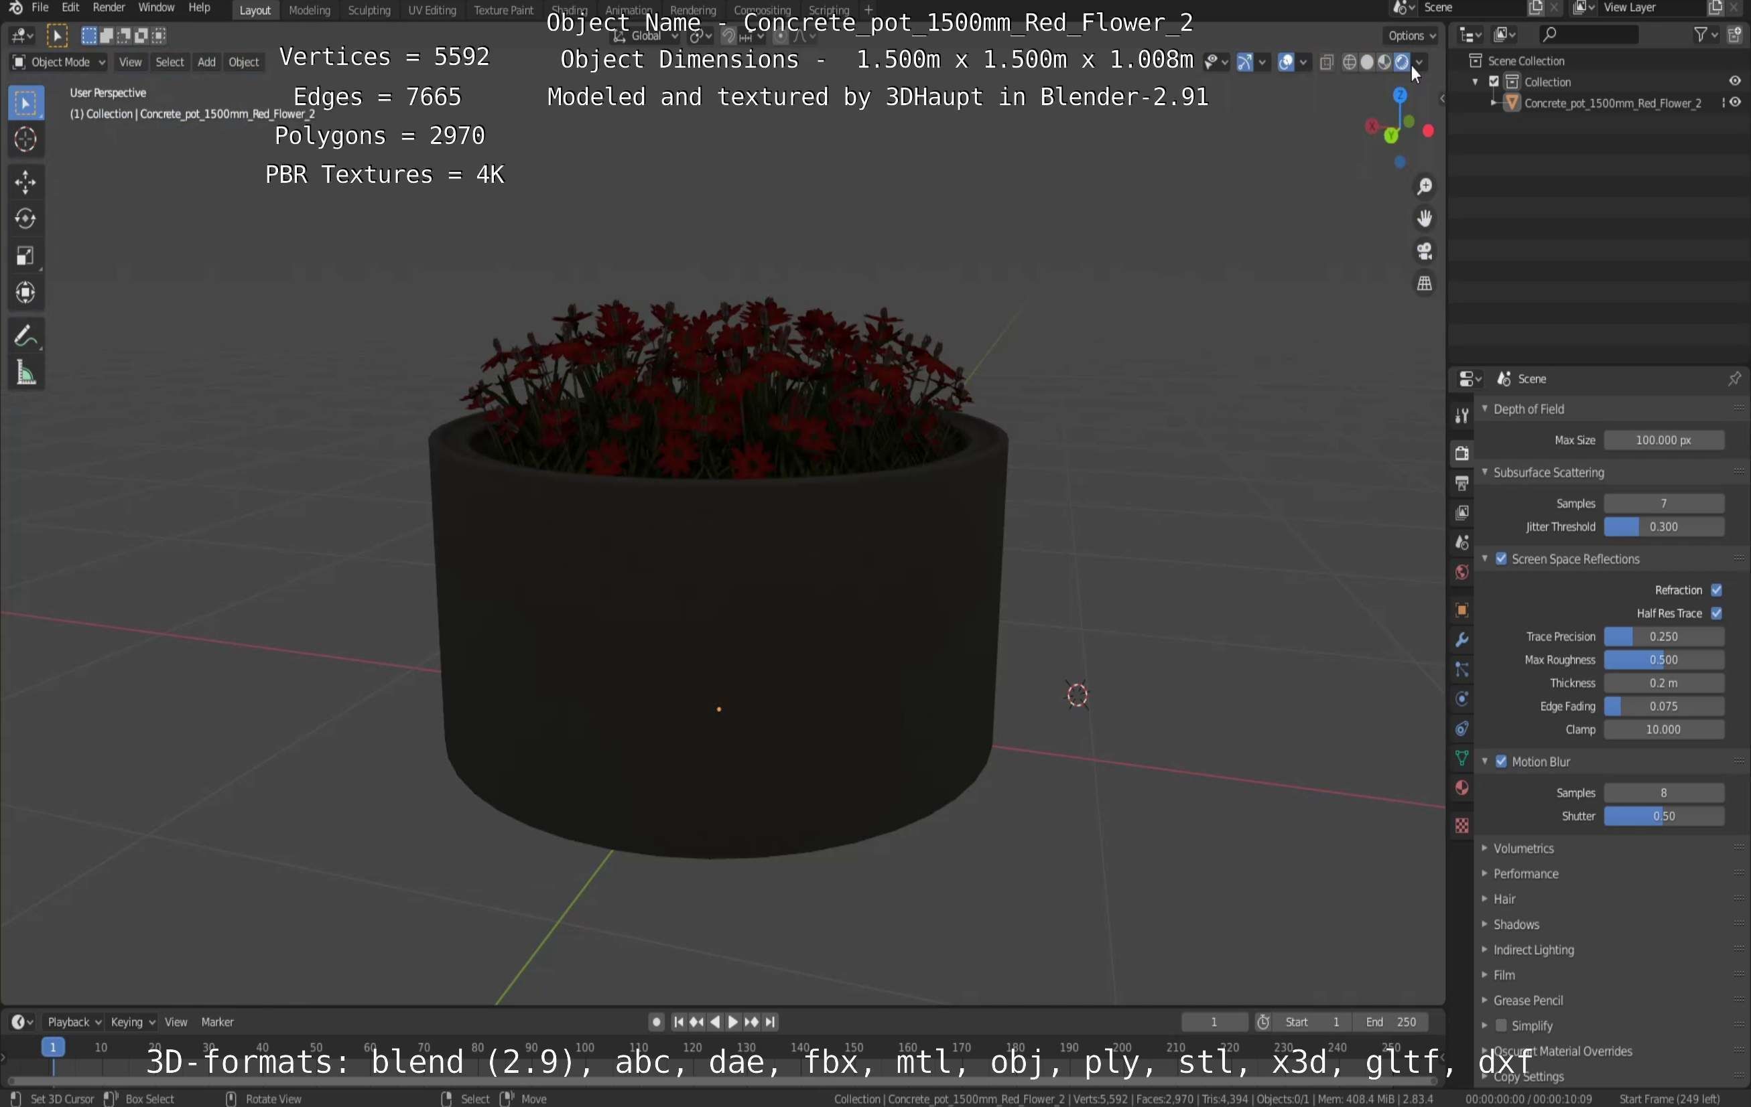Click the pan hand viewport icon
Screen dimensions: 1751x1107
coord(1425,219)
